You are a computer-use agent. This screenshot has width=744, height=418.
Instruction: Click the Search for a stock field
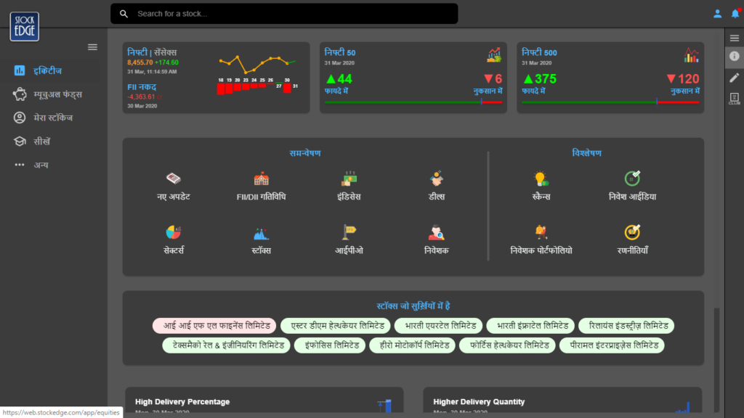point(291,14)
